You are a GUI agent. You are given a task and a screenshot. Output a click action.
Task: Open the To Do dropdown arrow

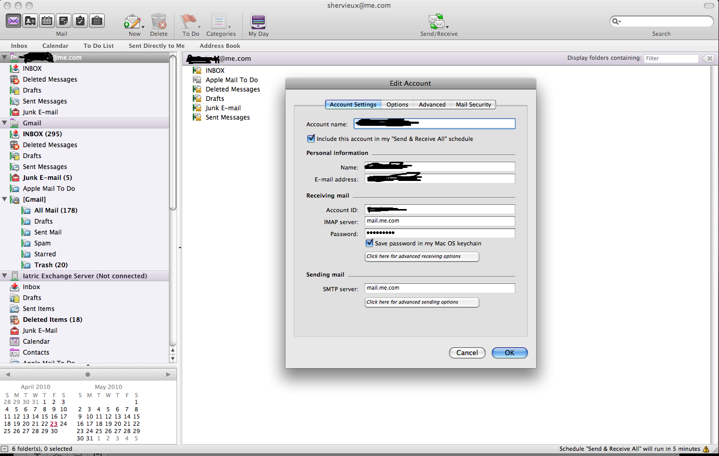199,27
